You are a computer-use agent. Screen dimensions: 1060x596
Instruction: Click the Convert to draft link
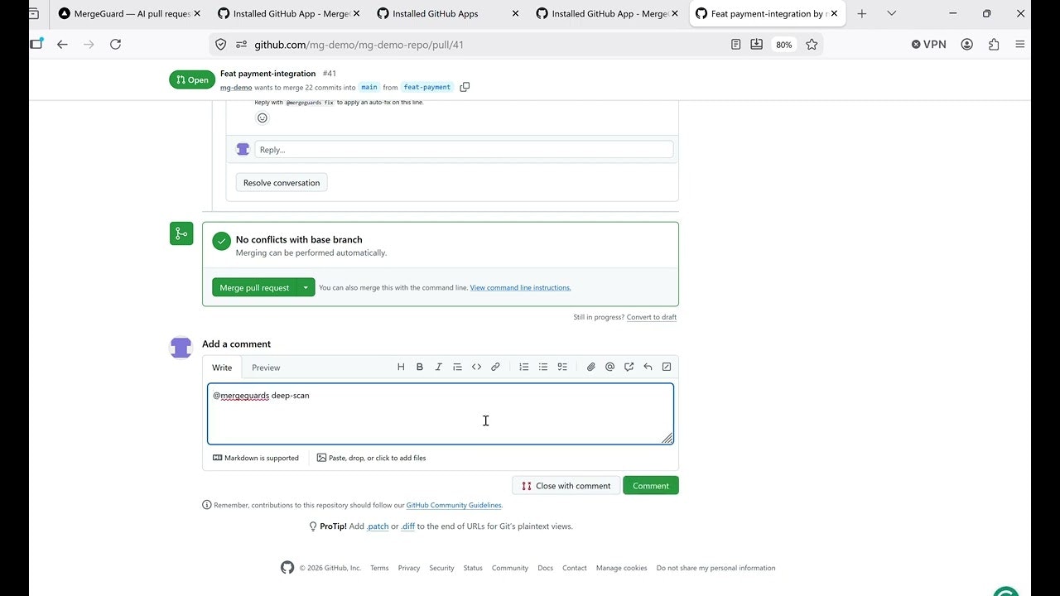point(652,317)
